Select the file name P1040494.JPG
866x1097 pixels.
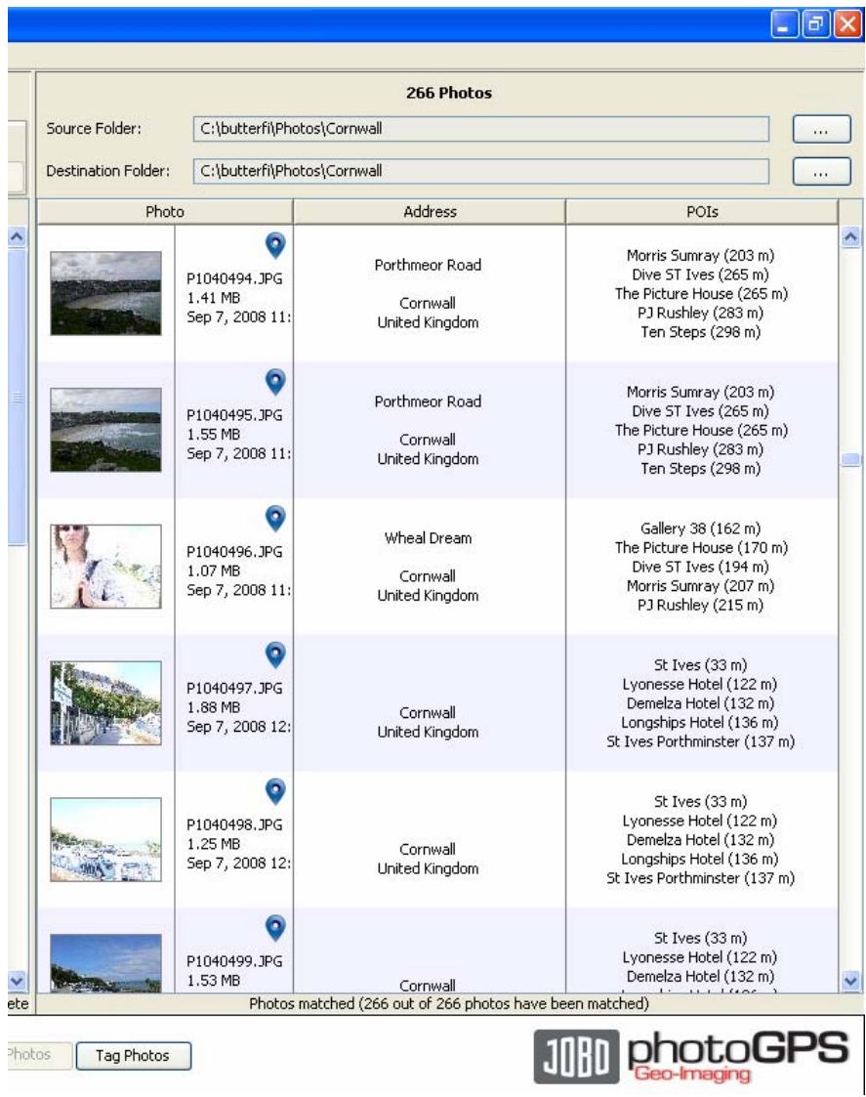coord(234,278)
